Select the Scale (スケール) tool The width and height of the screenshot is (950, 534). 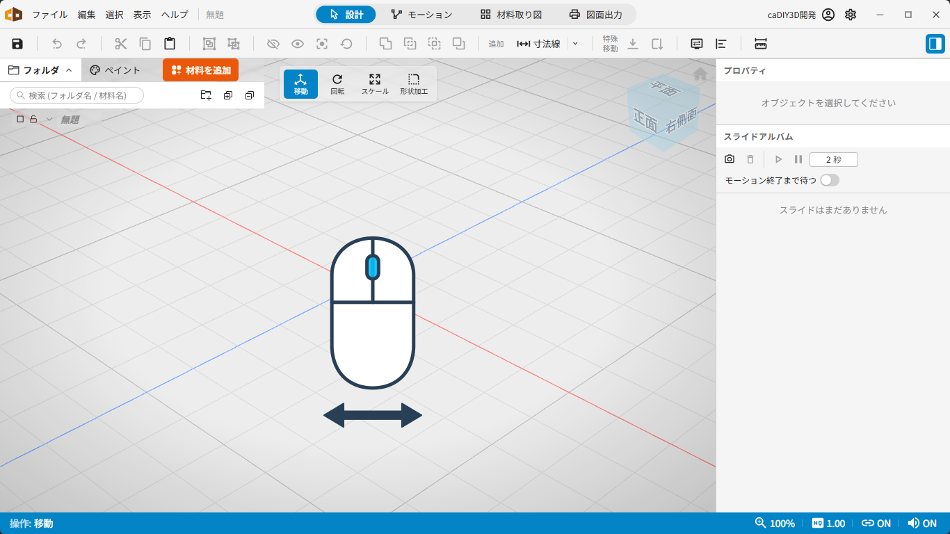pos(375,84)
